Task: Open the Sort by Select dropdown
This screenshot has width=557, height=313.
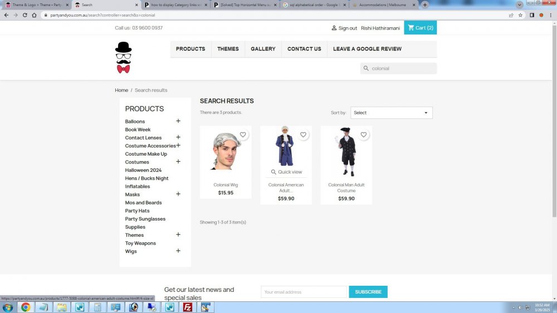Action: [392, 113]
